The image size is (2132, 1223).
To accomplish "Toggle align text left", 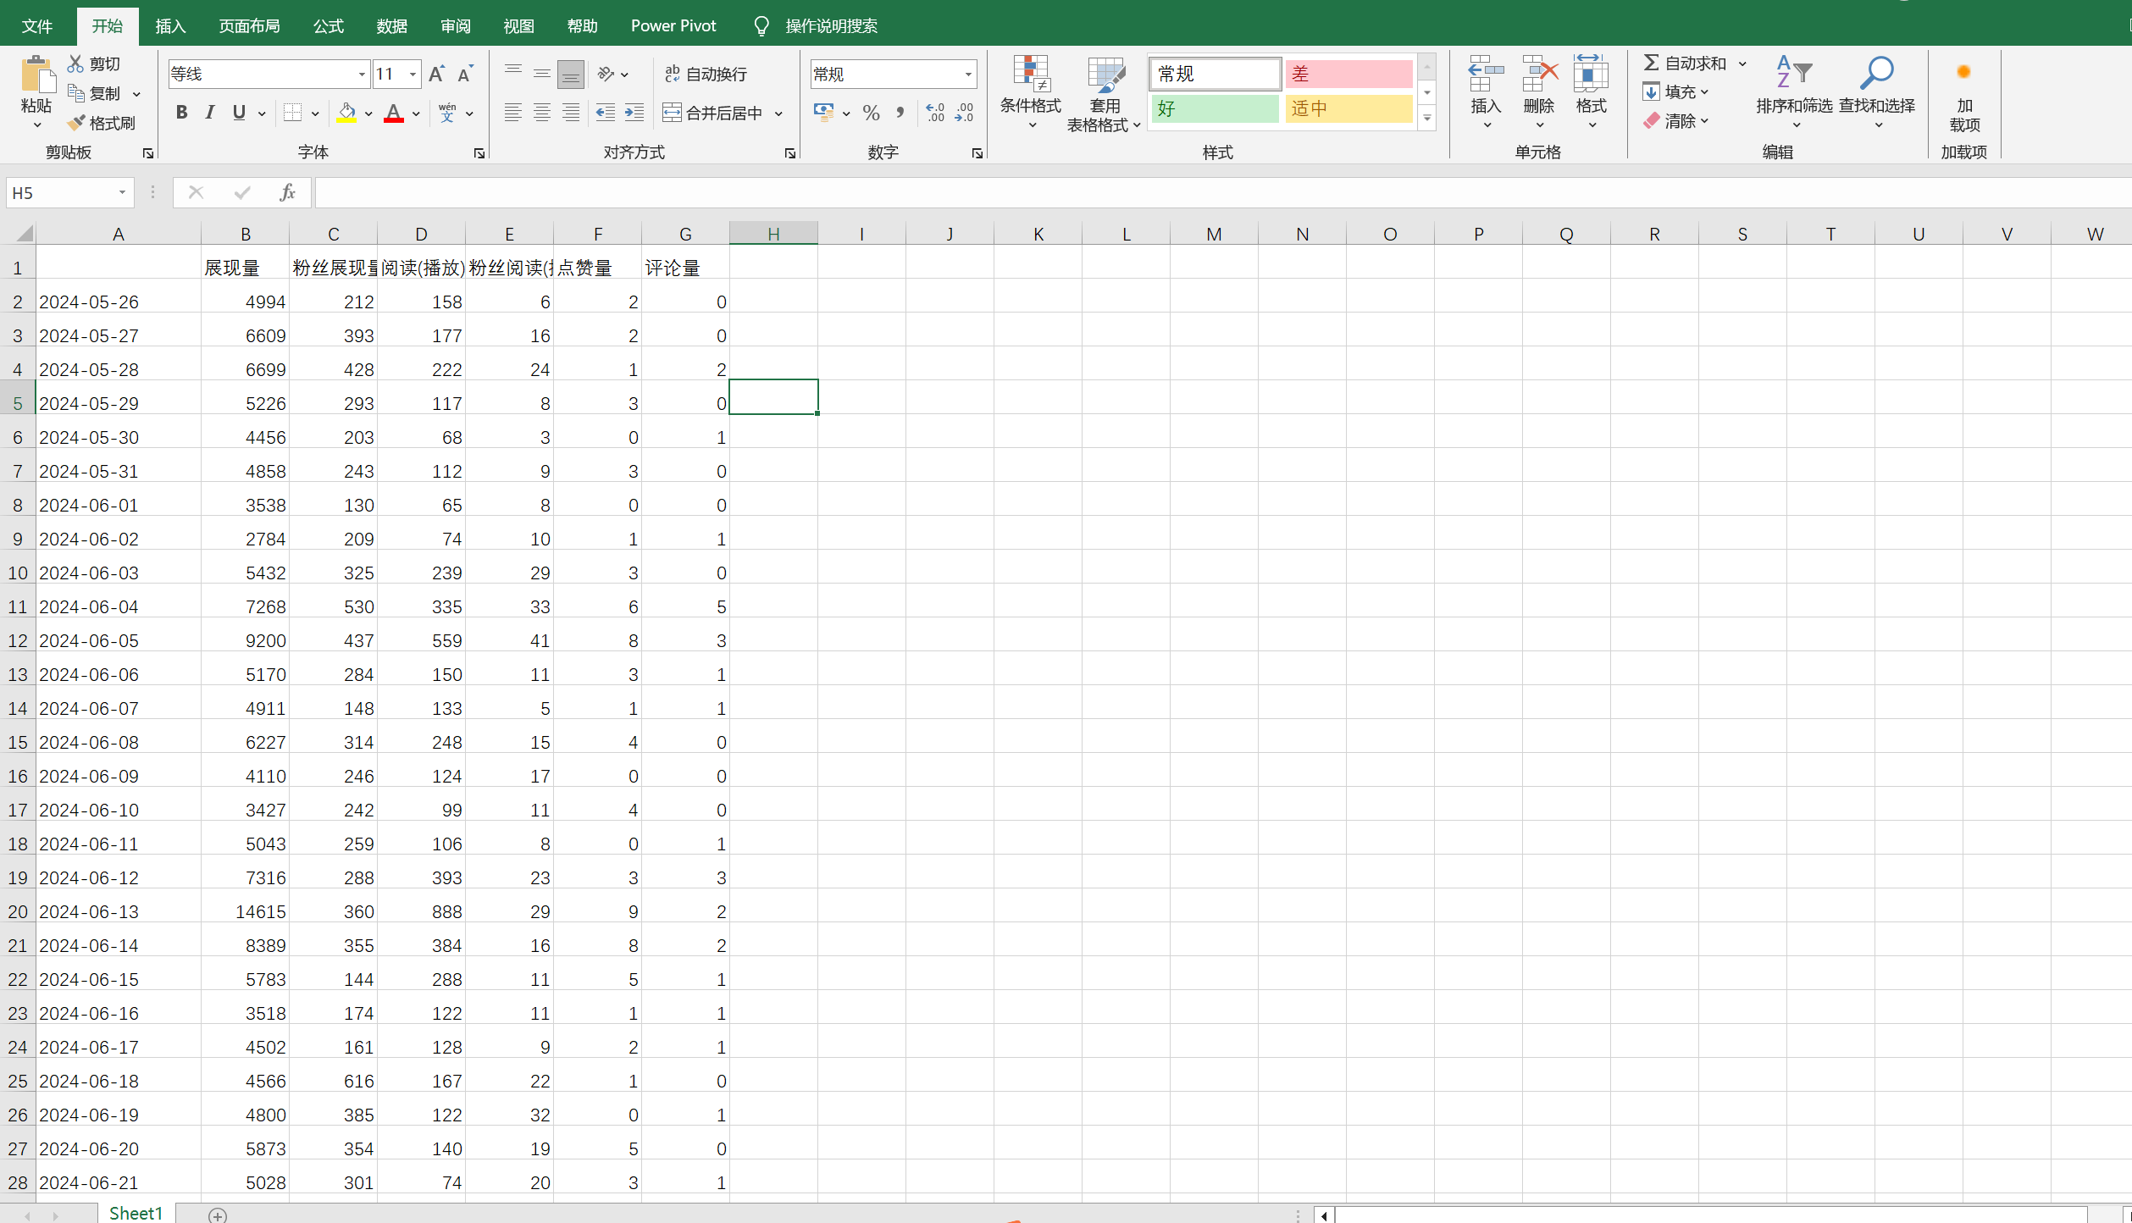I will pos(513,113).
